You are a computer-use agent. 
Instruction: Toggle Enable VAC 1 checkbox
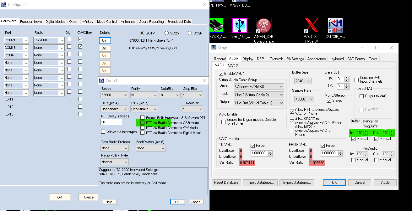click(221, 74)
